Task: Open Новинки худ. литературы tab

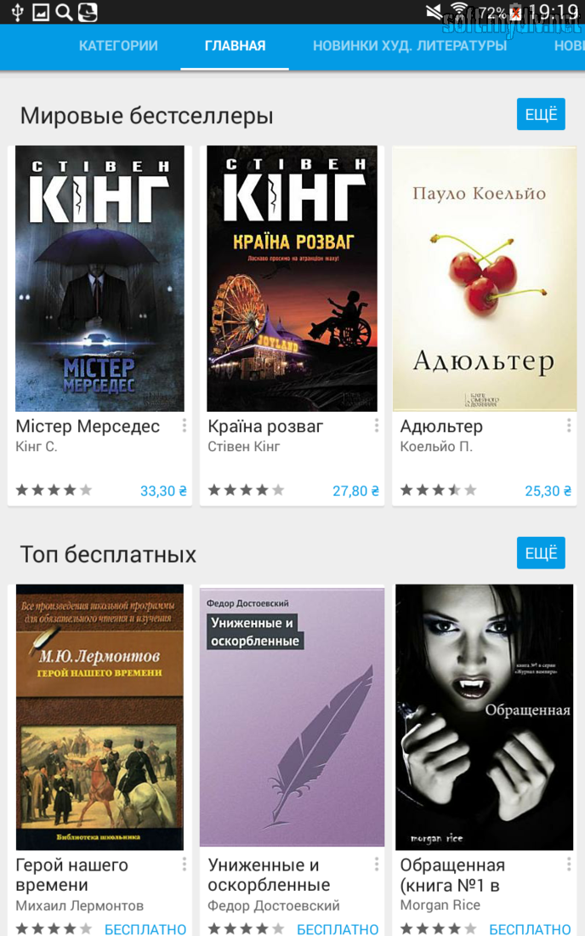Action: pos(410,46)
